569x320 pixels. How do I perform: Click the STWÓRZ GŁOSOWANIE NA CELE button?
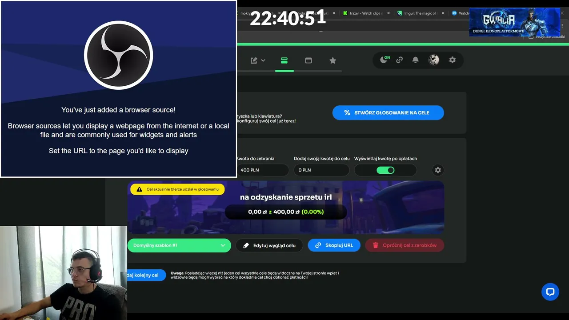pos(388,112)
